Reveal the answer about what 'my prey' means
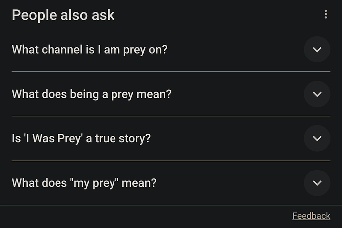Viewport: 342px width, 228px height. 84,183
